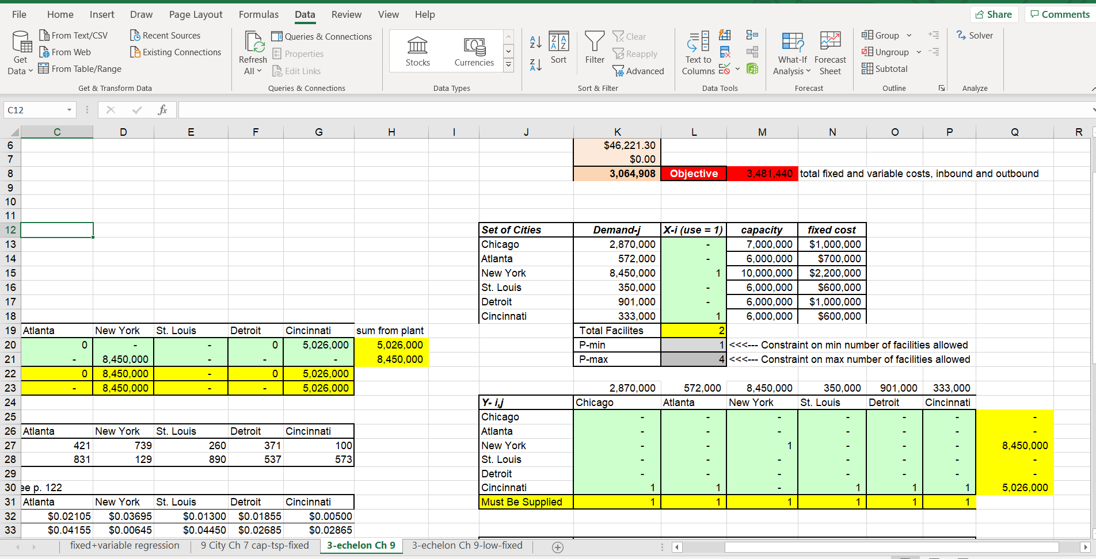Apply the Currencies data type
1096x559 pixels.
click(474, 52)
